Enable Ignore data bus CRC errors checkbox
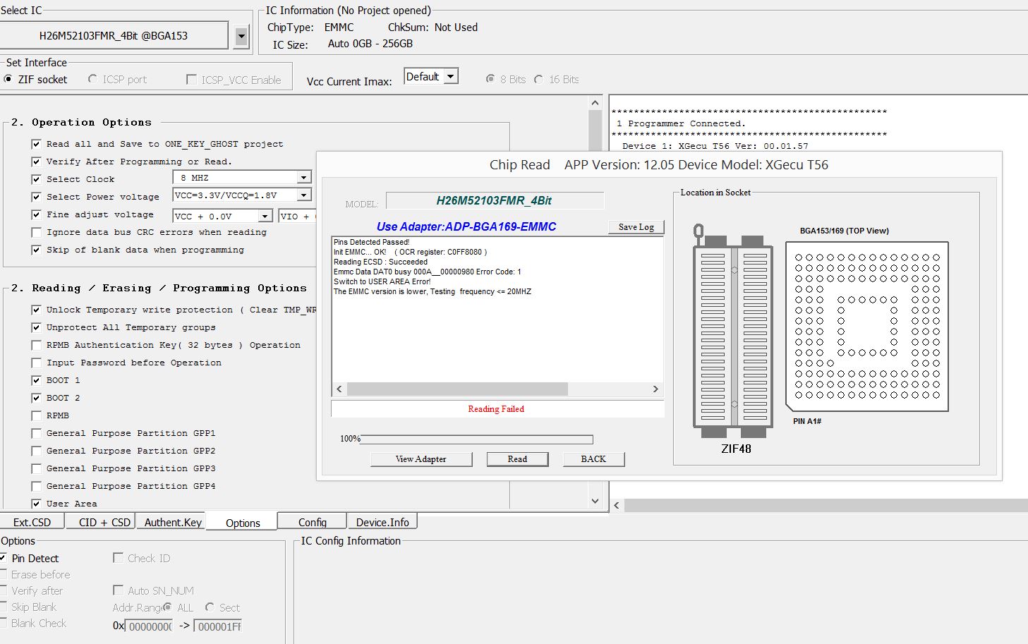The image size is (1028, 644). click(36, 232)
